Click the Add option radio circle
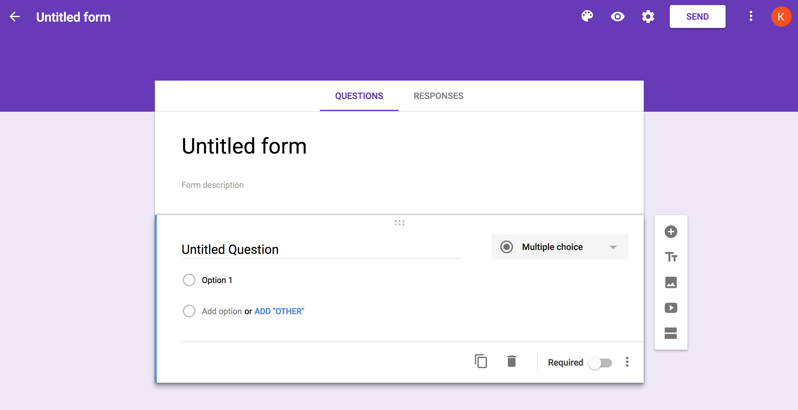 coord(189,311)
